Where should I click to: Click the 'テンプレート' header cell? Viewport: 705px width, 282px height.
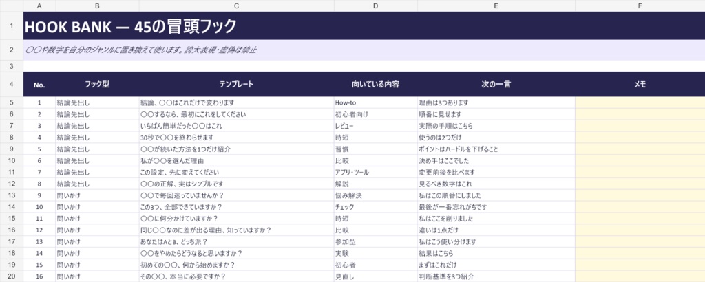coord(237,84)
